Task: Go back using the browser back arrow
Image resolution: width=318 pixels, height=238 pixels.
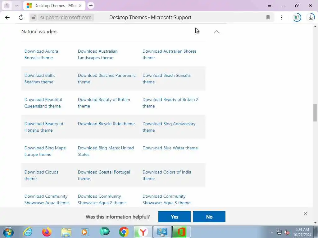Action: tap(7, 17)
